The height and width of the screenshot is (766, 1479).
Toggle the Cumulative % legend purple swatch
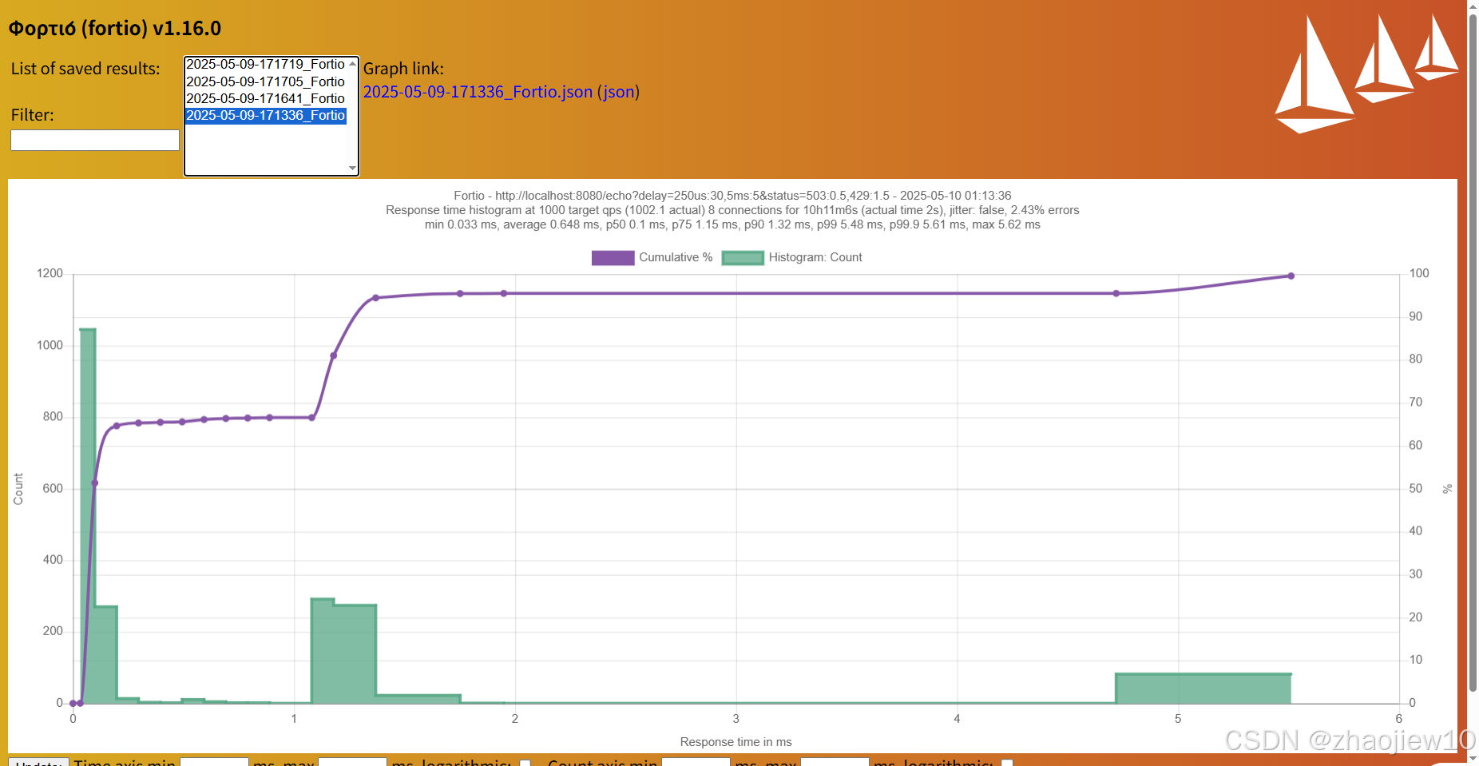613,257
